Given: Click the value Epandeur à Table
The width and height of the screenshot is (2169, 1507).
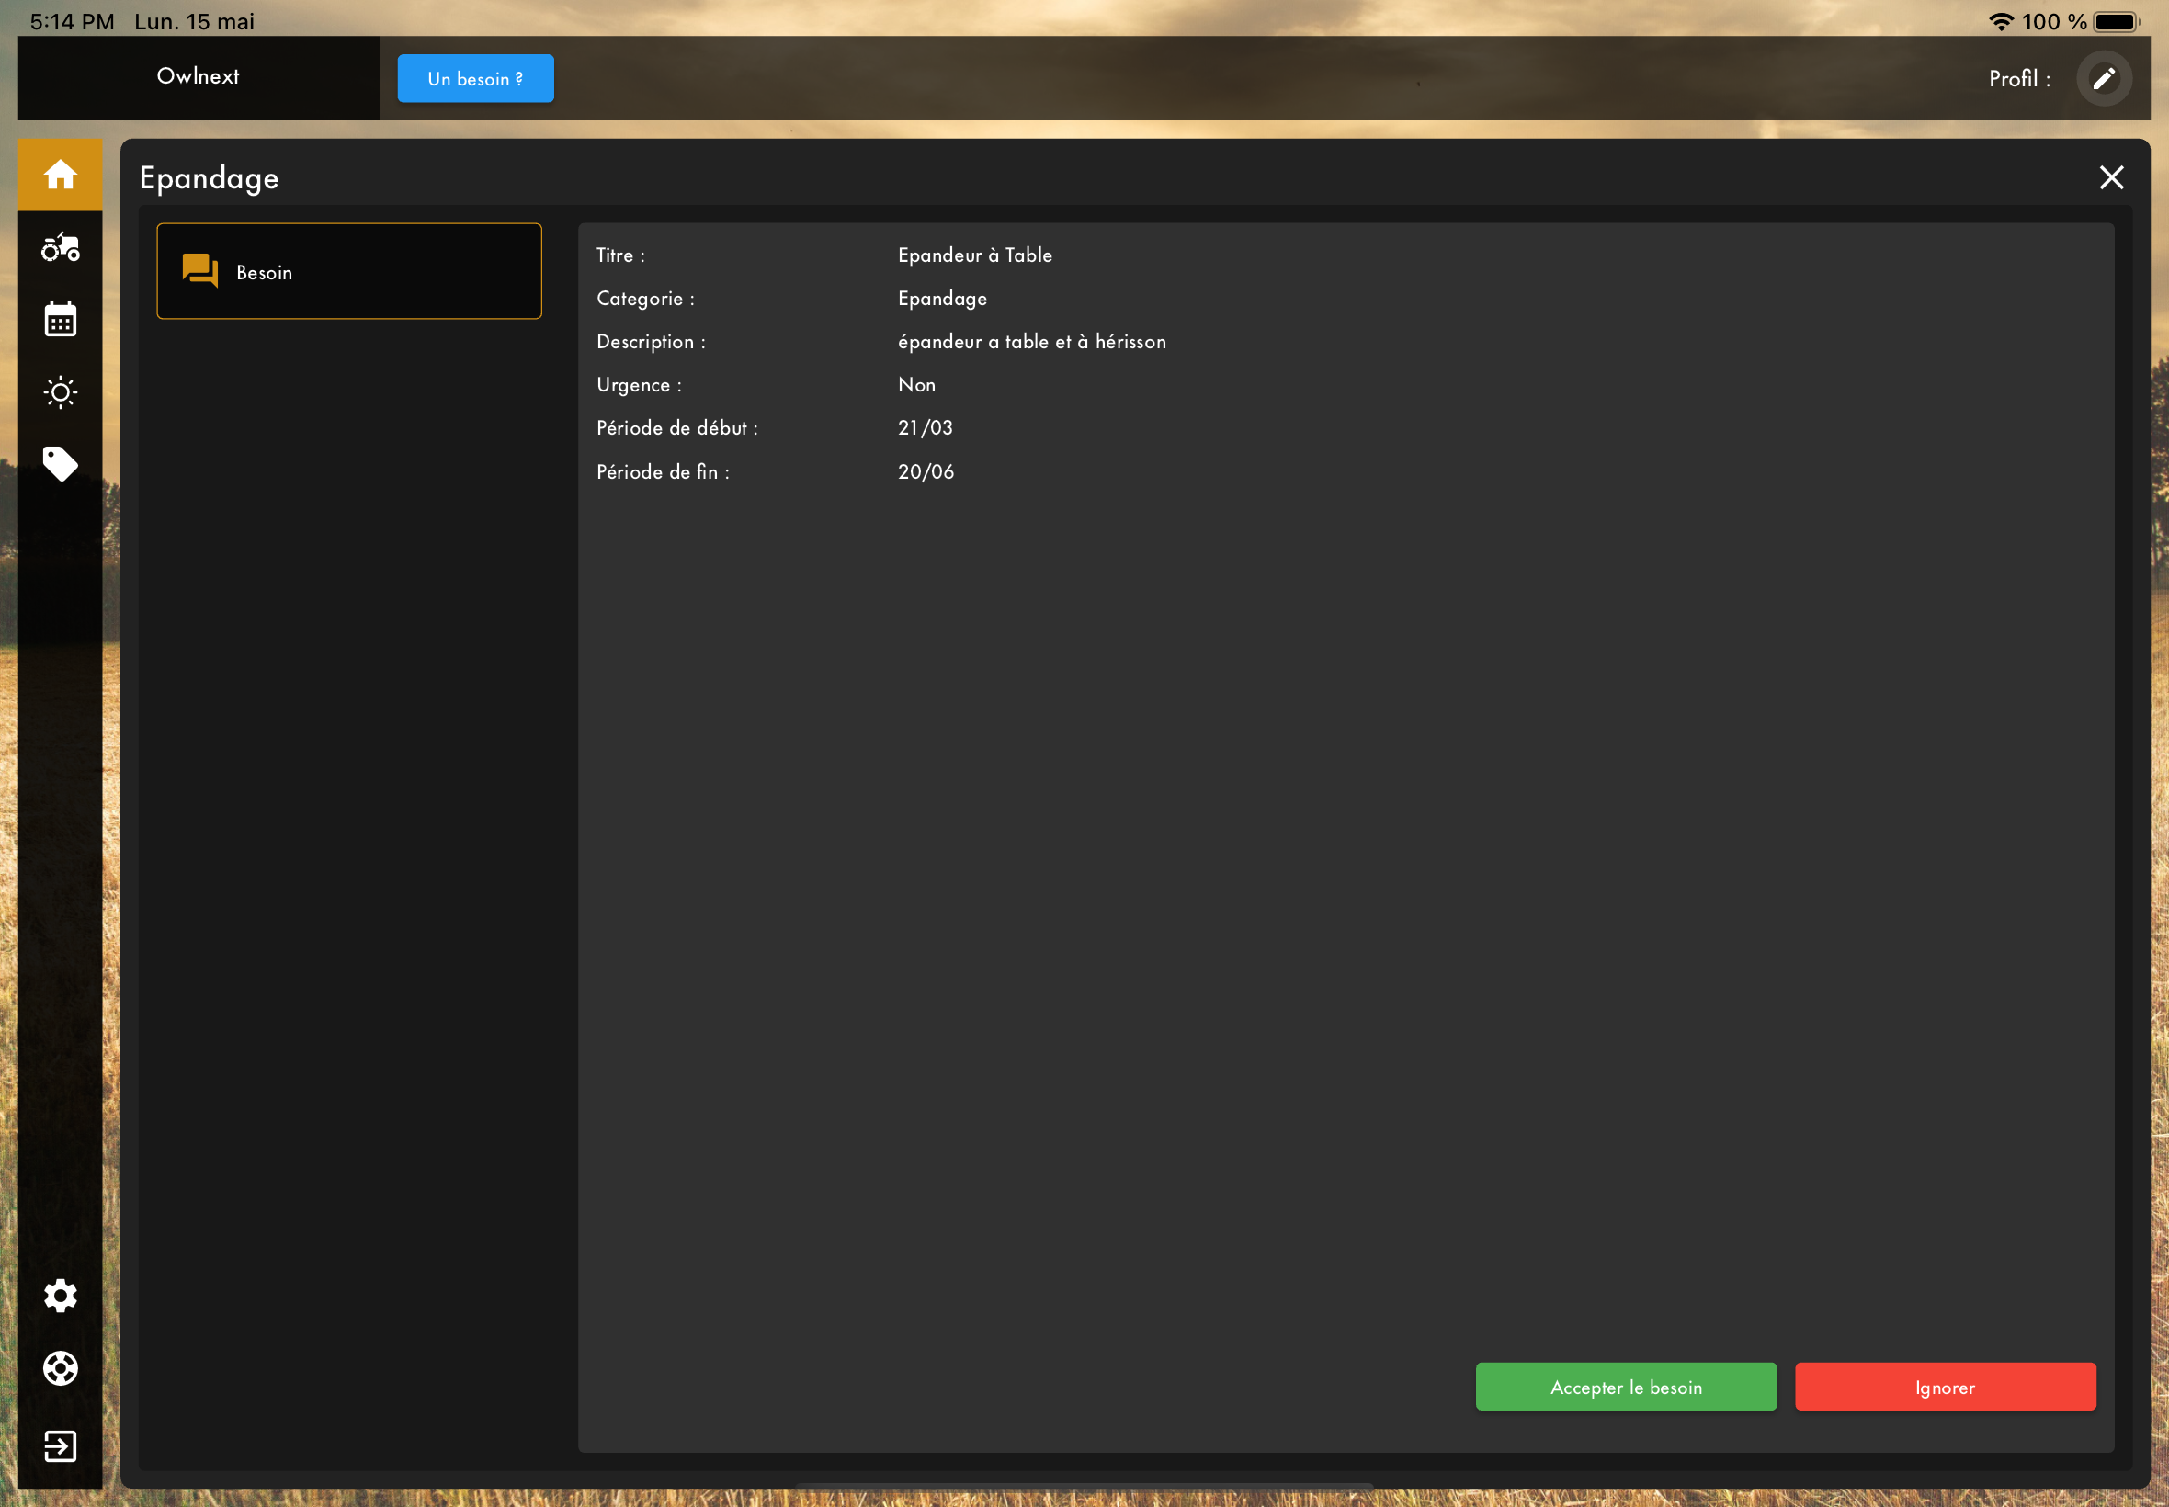Looking at the screenshot, I should coord(974,255).
